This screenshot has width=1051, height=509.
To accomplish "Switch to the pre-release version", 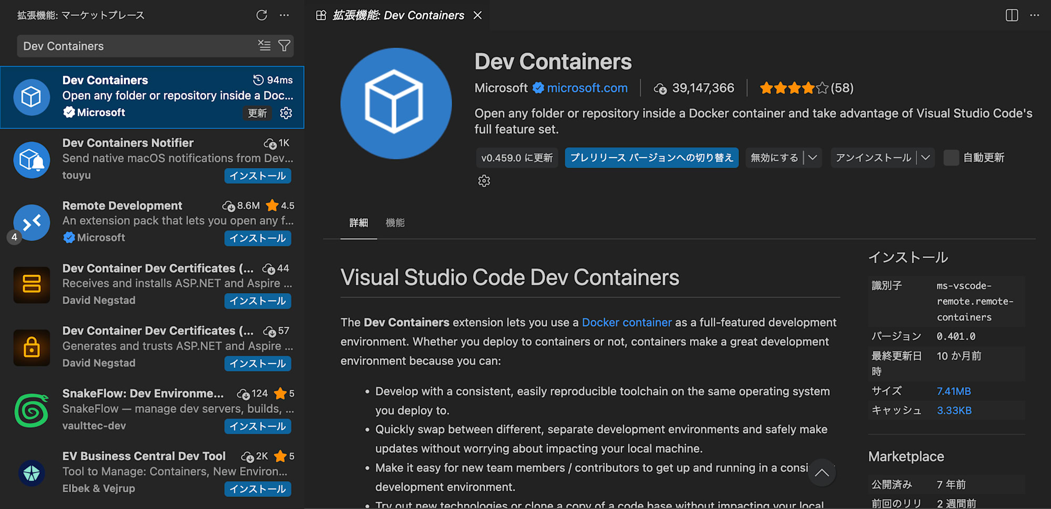I will click(x=652, y=158).
